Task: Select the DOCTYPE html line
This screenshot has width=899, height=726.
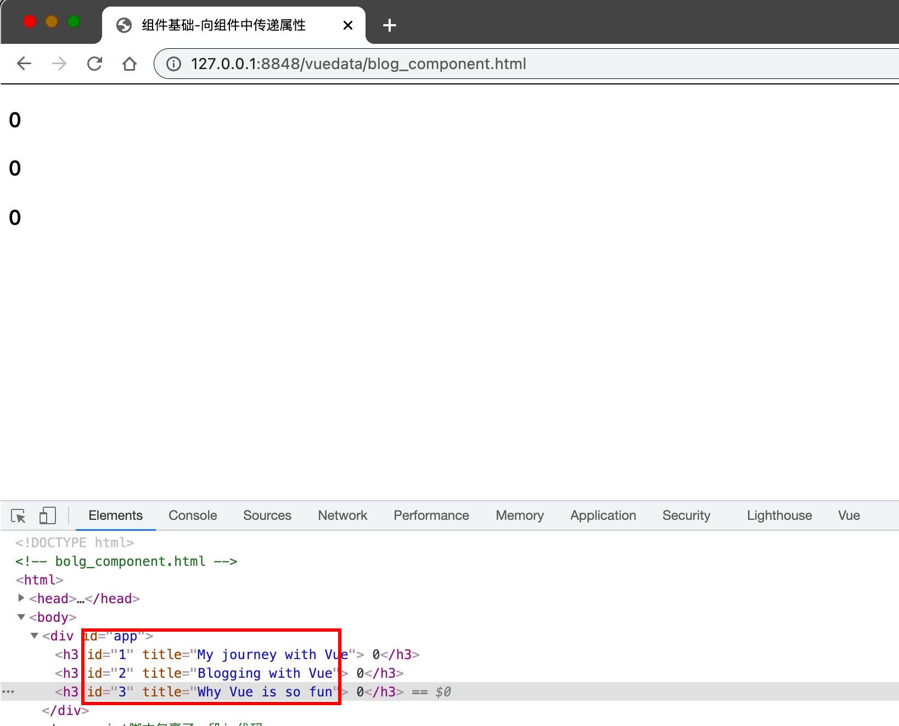Action: [x=75, y=542]
